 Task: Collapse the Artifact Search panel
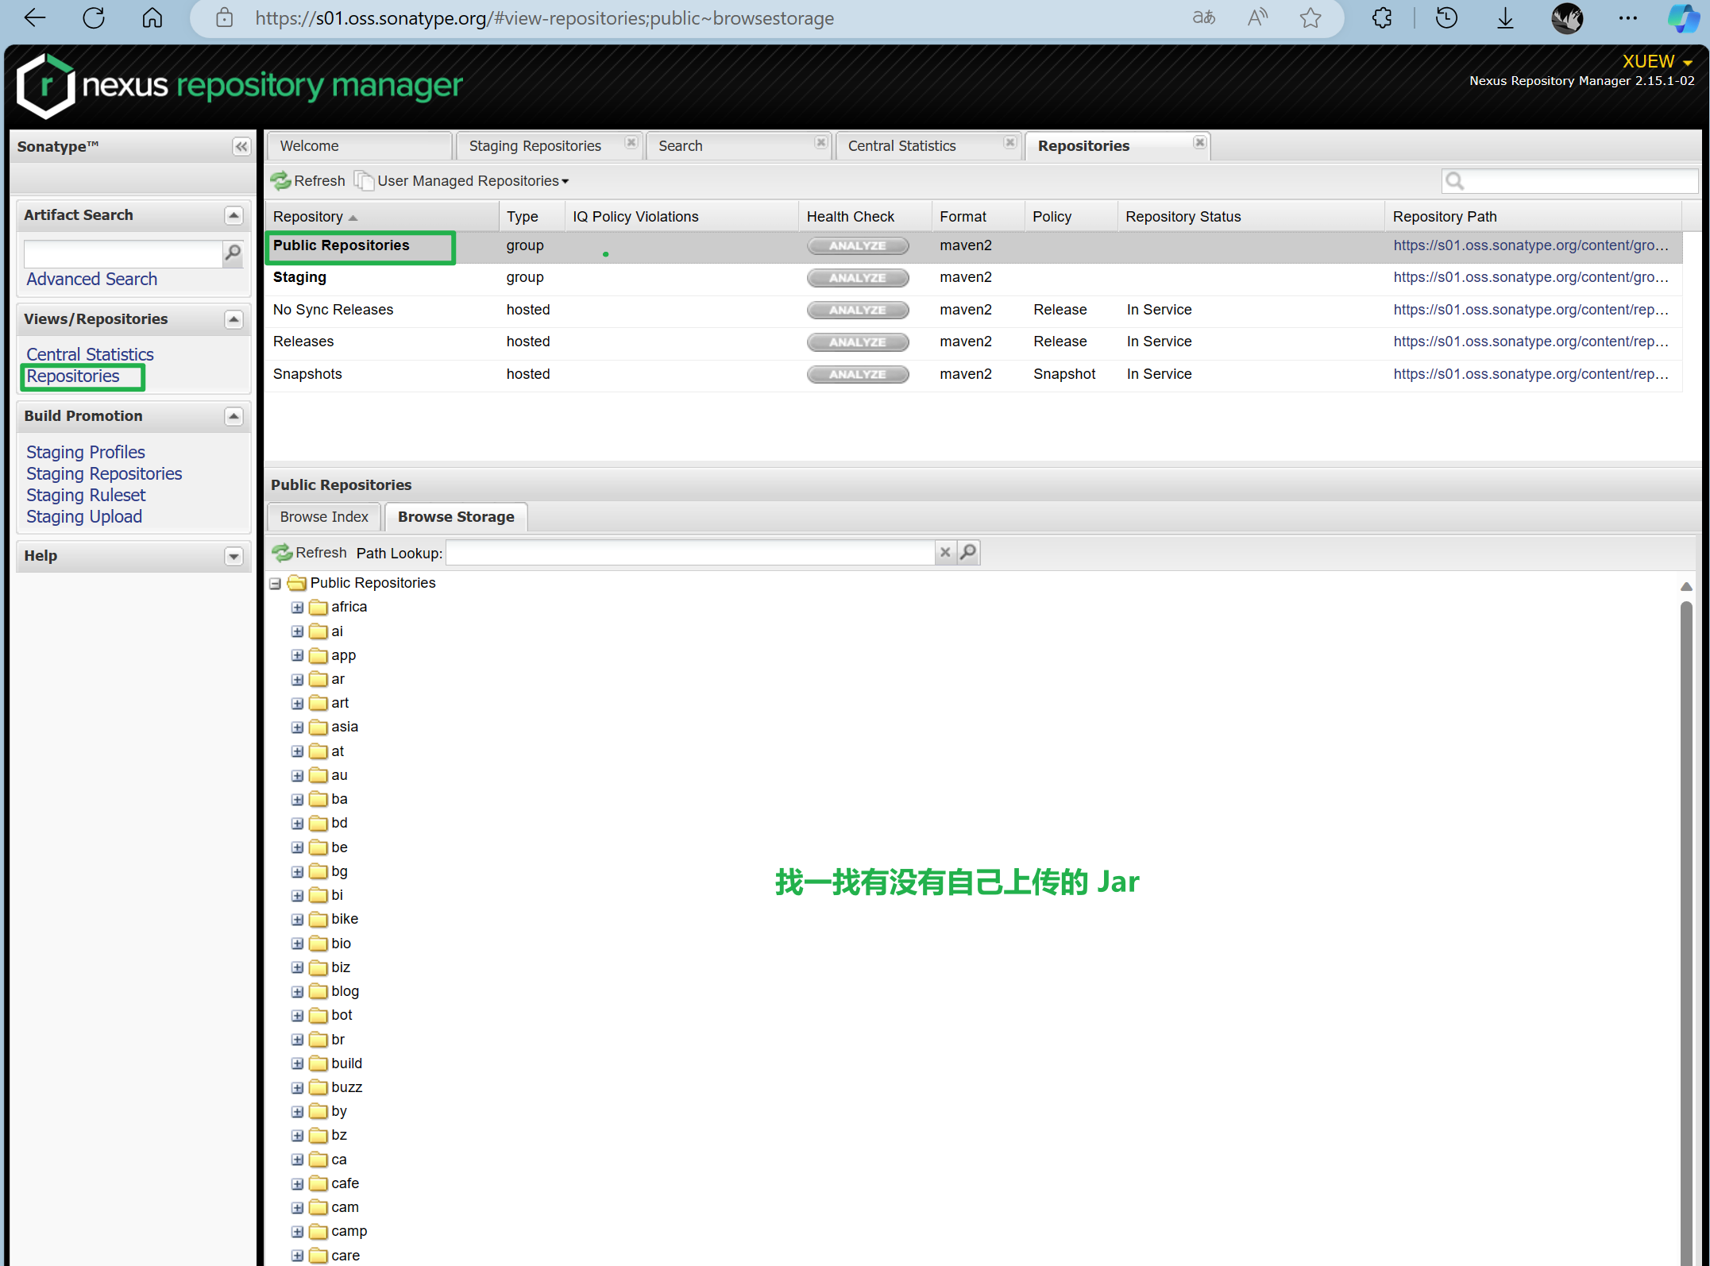pyautogui.click(x=234, y=215)
